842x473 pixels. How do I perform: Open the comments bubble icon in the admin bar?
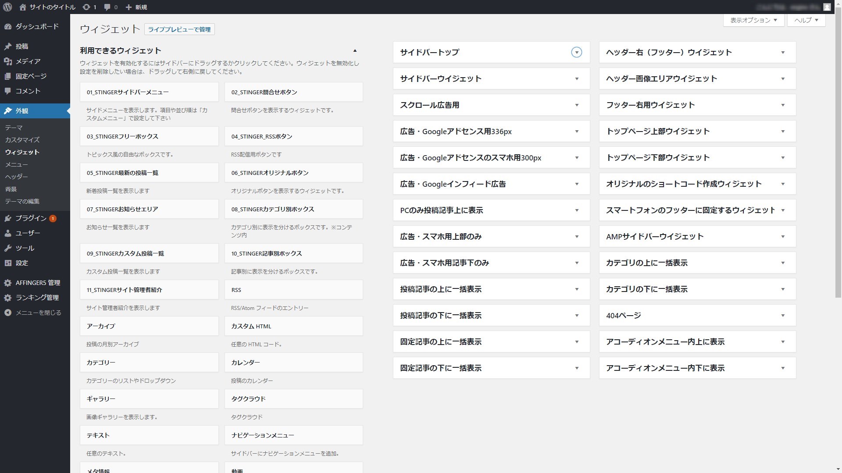point(107,7)
